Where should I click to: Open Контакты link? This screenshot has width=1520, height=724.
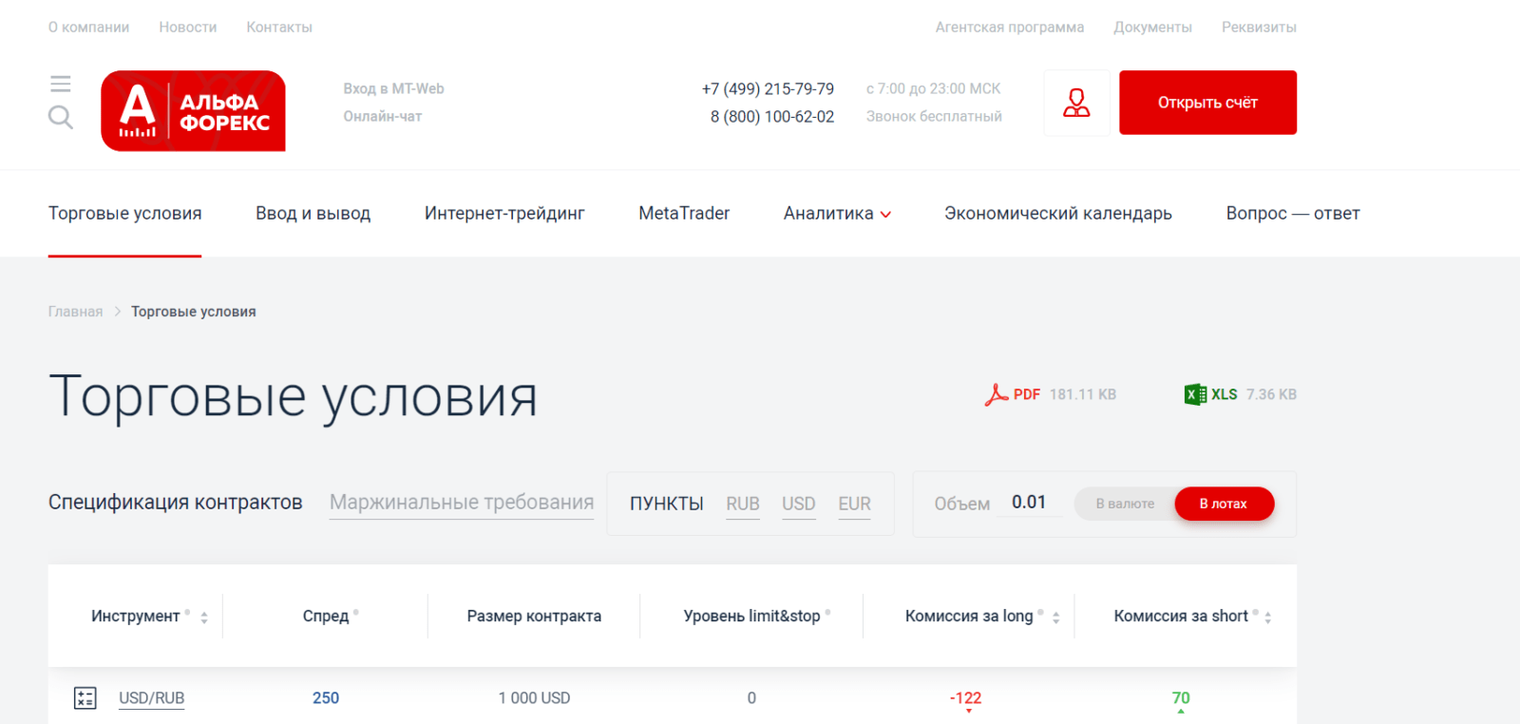[279, 28]
